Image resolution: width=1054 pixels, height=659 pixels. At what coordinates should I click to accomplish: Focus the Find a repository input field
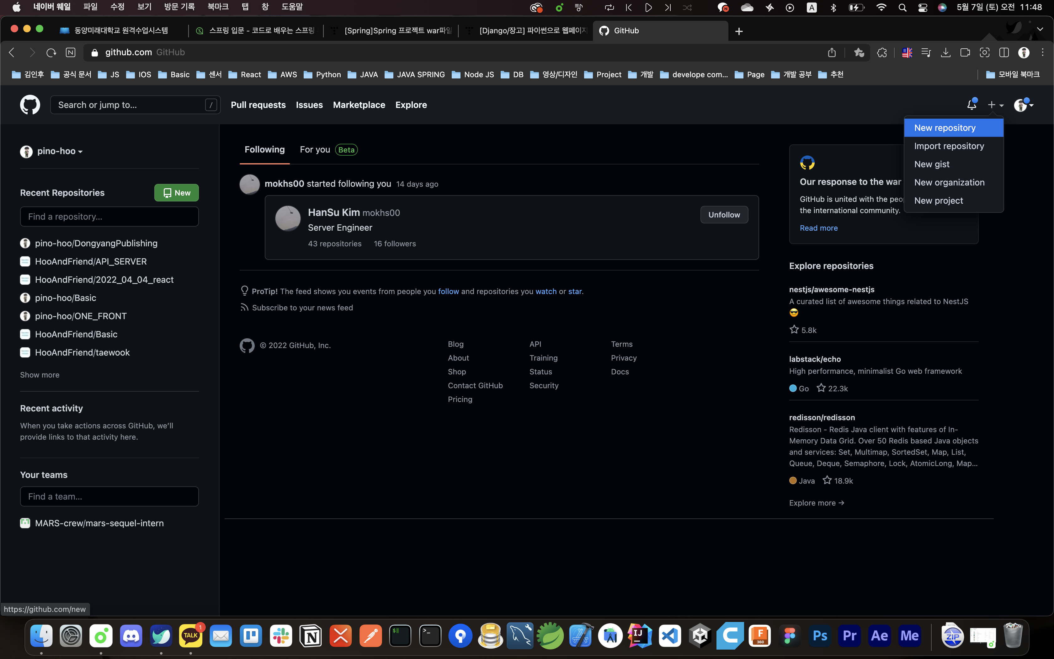point(109,217)
